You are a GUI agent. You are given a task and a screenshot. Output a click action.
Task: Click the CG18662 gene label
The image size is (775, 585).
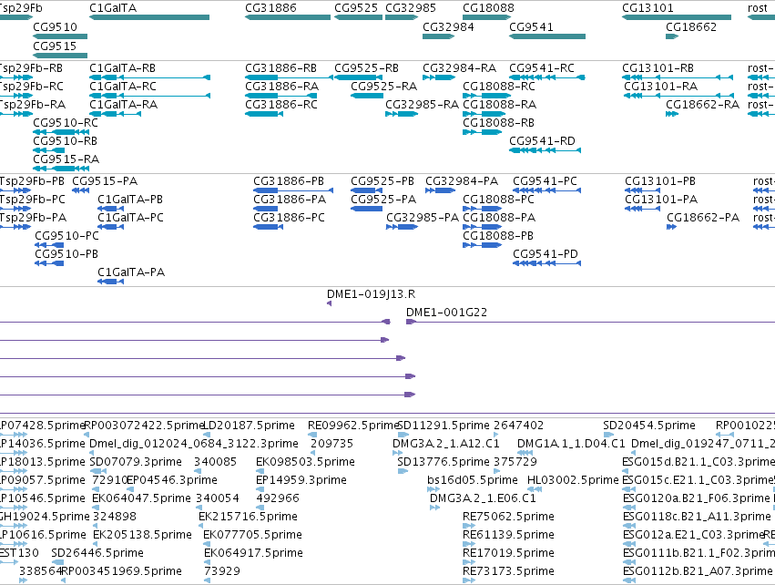[x=691, y=26]
